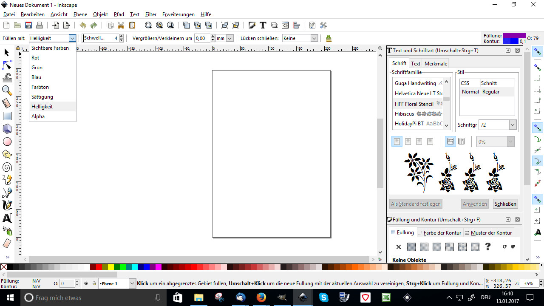
Task: Toggle horizontal text orientation button
Action: point(450,142)
